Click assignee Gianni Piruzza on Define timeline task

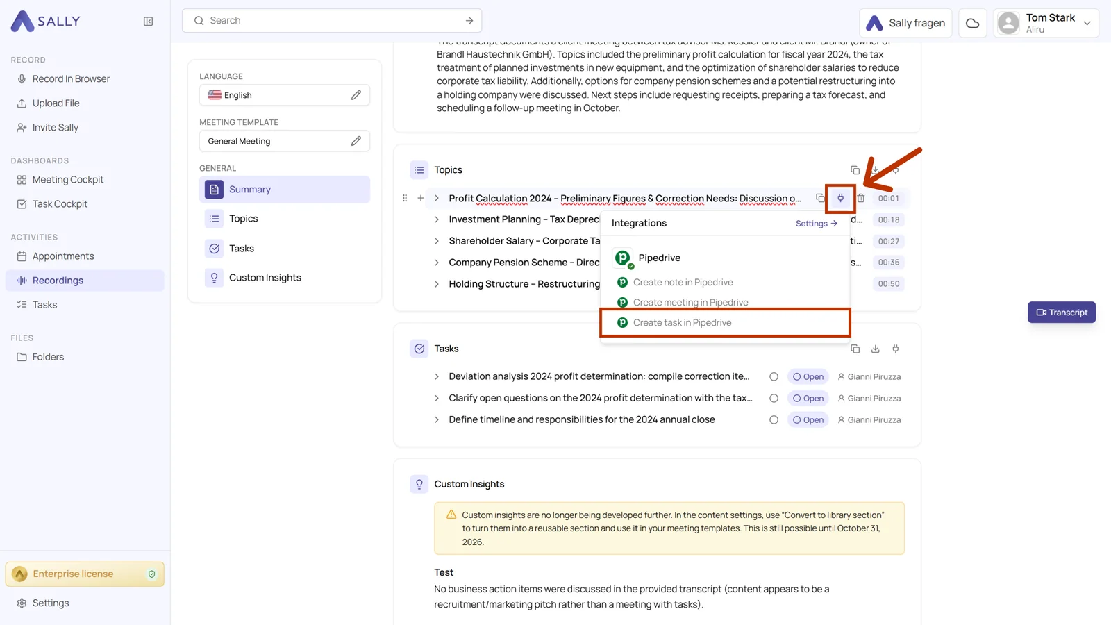869,420
